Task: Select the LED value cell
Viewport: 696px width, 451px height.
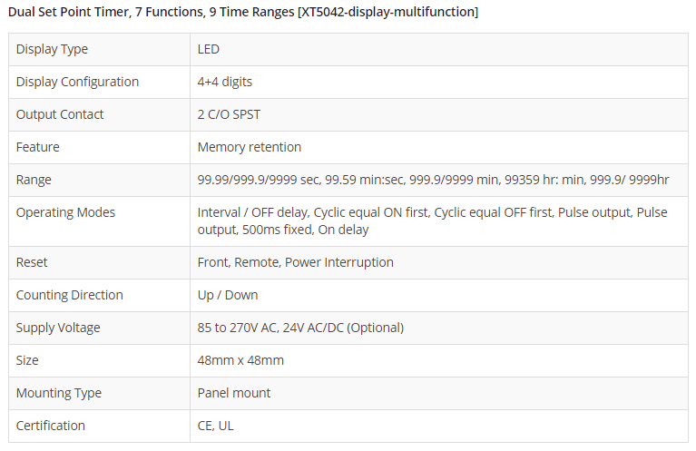Action: [209, 49]
